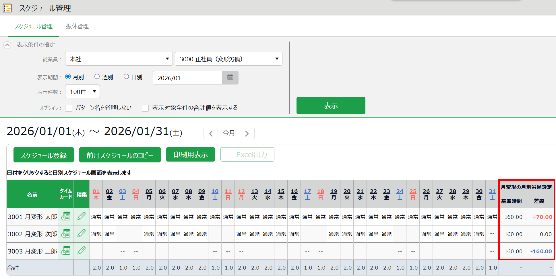Click スケジュール登録 button
The height and width of the screenshot is (279, 556).
point(44,155)
